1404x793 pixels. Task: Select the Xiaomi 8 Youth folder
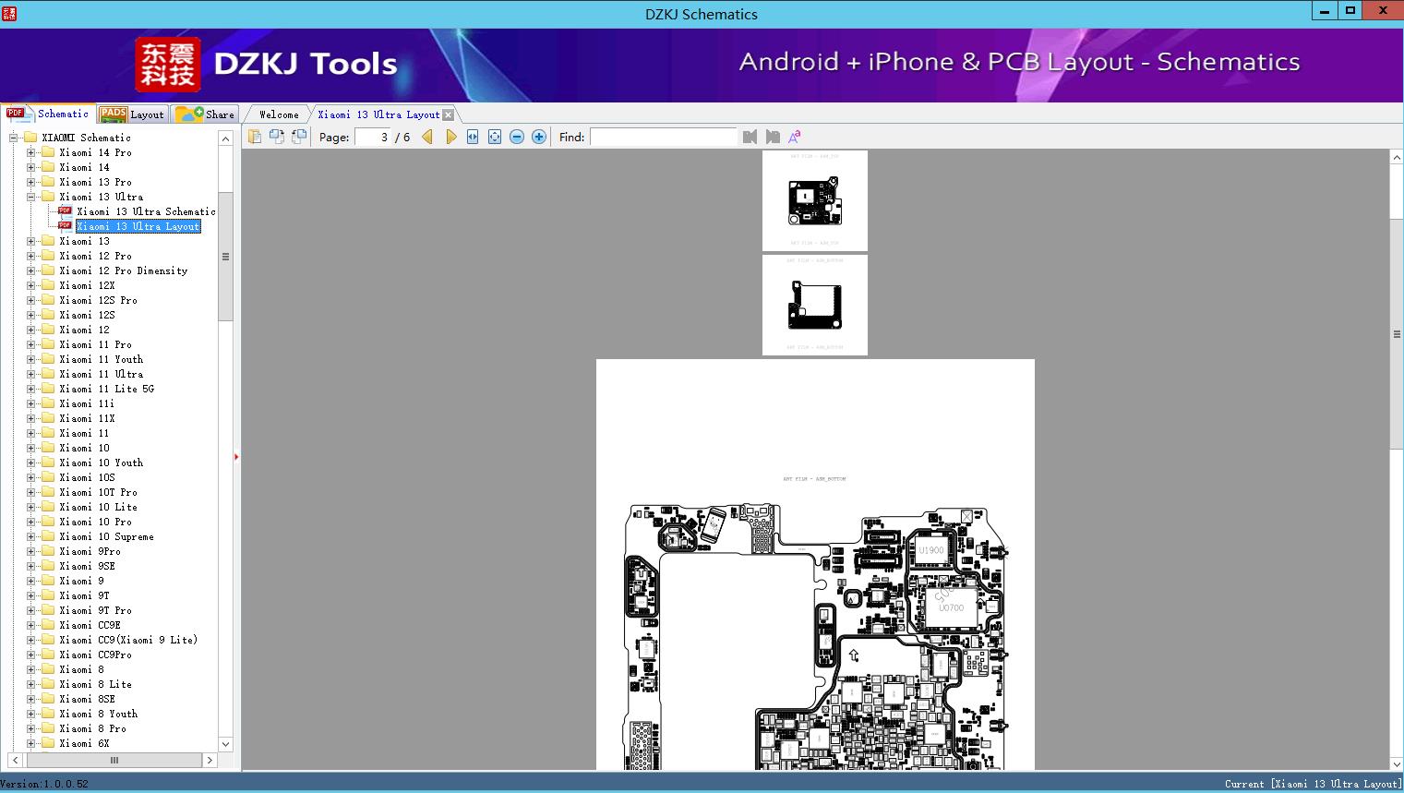click(98, 714)
